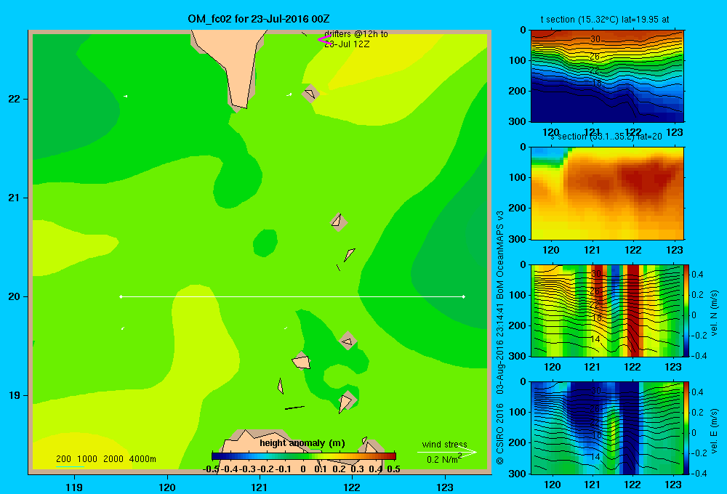Viewport: 727px width, 494px height.
Task: Click the 0.5 tick on the height anomaly scale
Action: point(393,469)
